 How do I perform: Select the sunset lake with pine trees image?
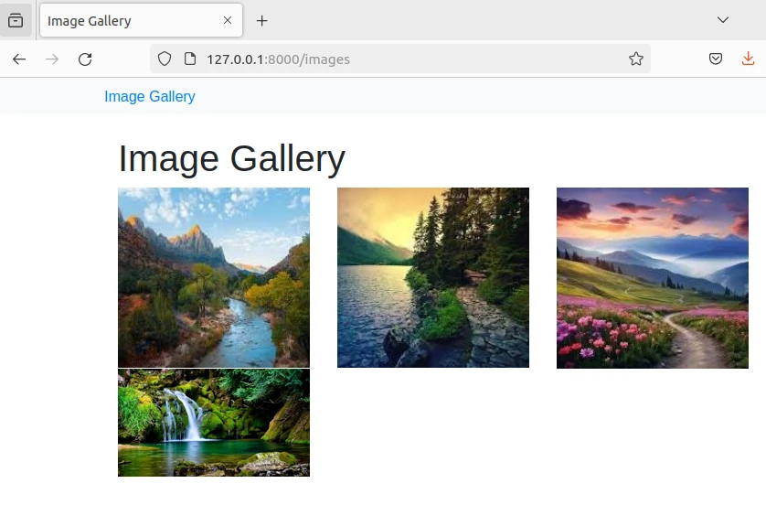433,277
